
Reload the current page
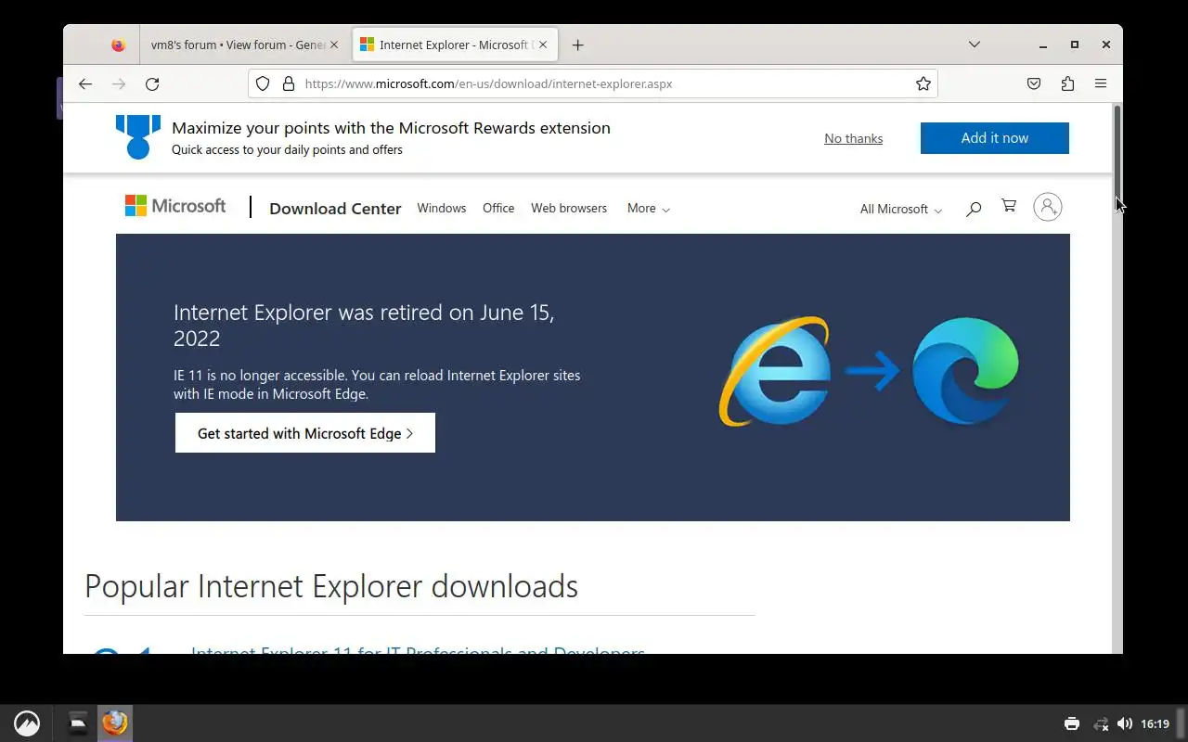152,83
